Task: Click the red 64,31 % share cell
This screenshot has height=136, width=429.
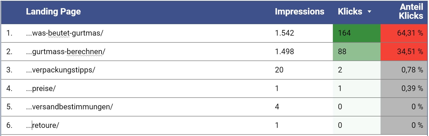Action: [404, 33]
